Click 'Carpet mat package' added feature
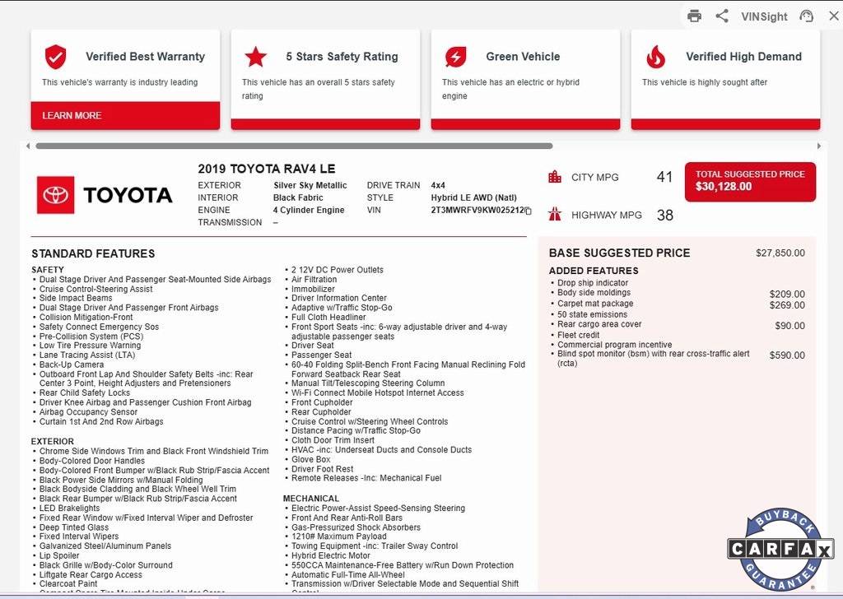 (x=595, y=304)
